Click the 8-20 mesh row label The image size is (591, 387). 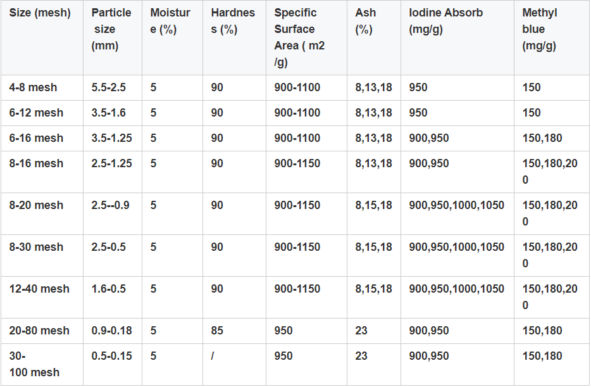[36, 205]
